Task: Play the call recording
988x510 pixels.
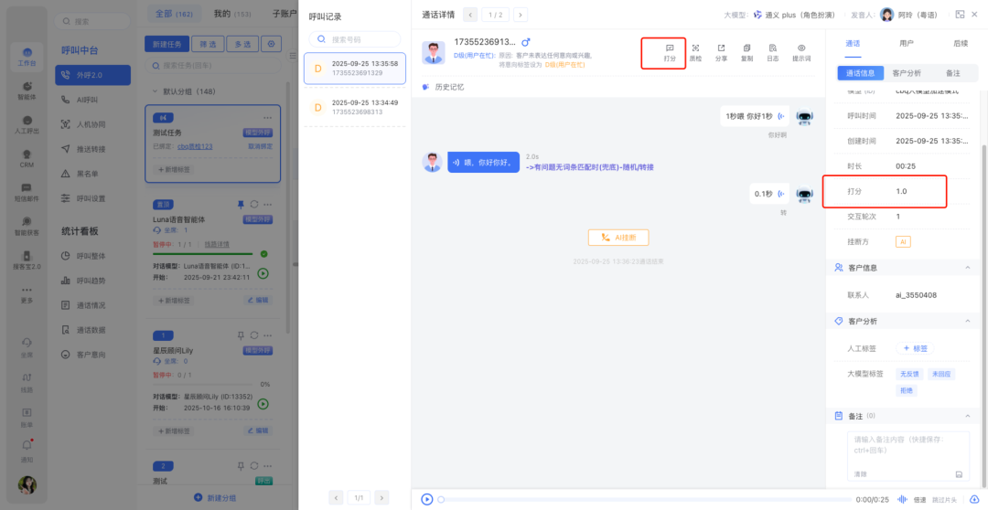Action: [426, 499]
